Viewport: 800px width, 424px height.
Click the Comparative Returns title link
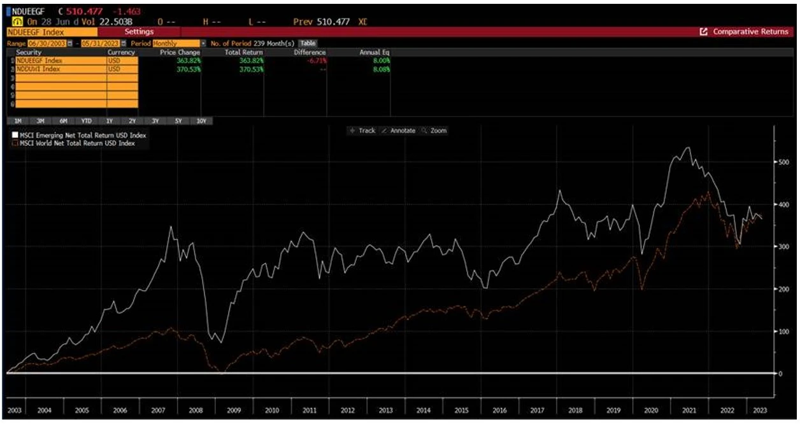pos(750,32)
